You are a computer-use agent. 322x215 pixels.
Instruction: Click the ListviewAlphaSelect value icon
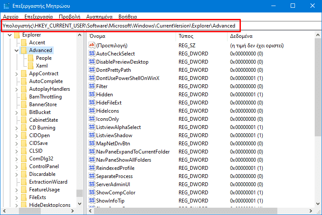tap(91, 127)
